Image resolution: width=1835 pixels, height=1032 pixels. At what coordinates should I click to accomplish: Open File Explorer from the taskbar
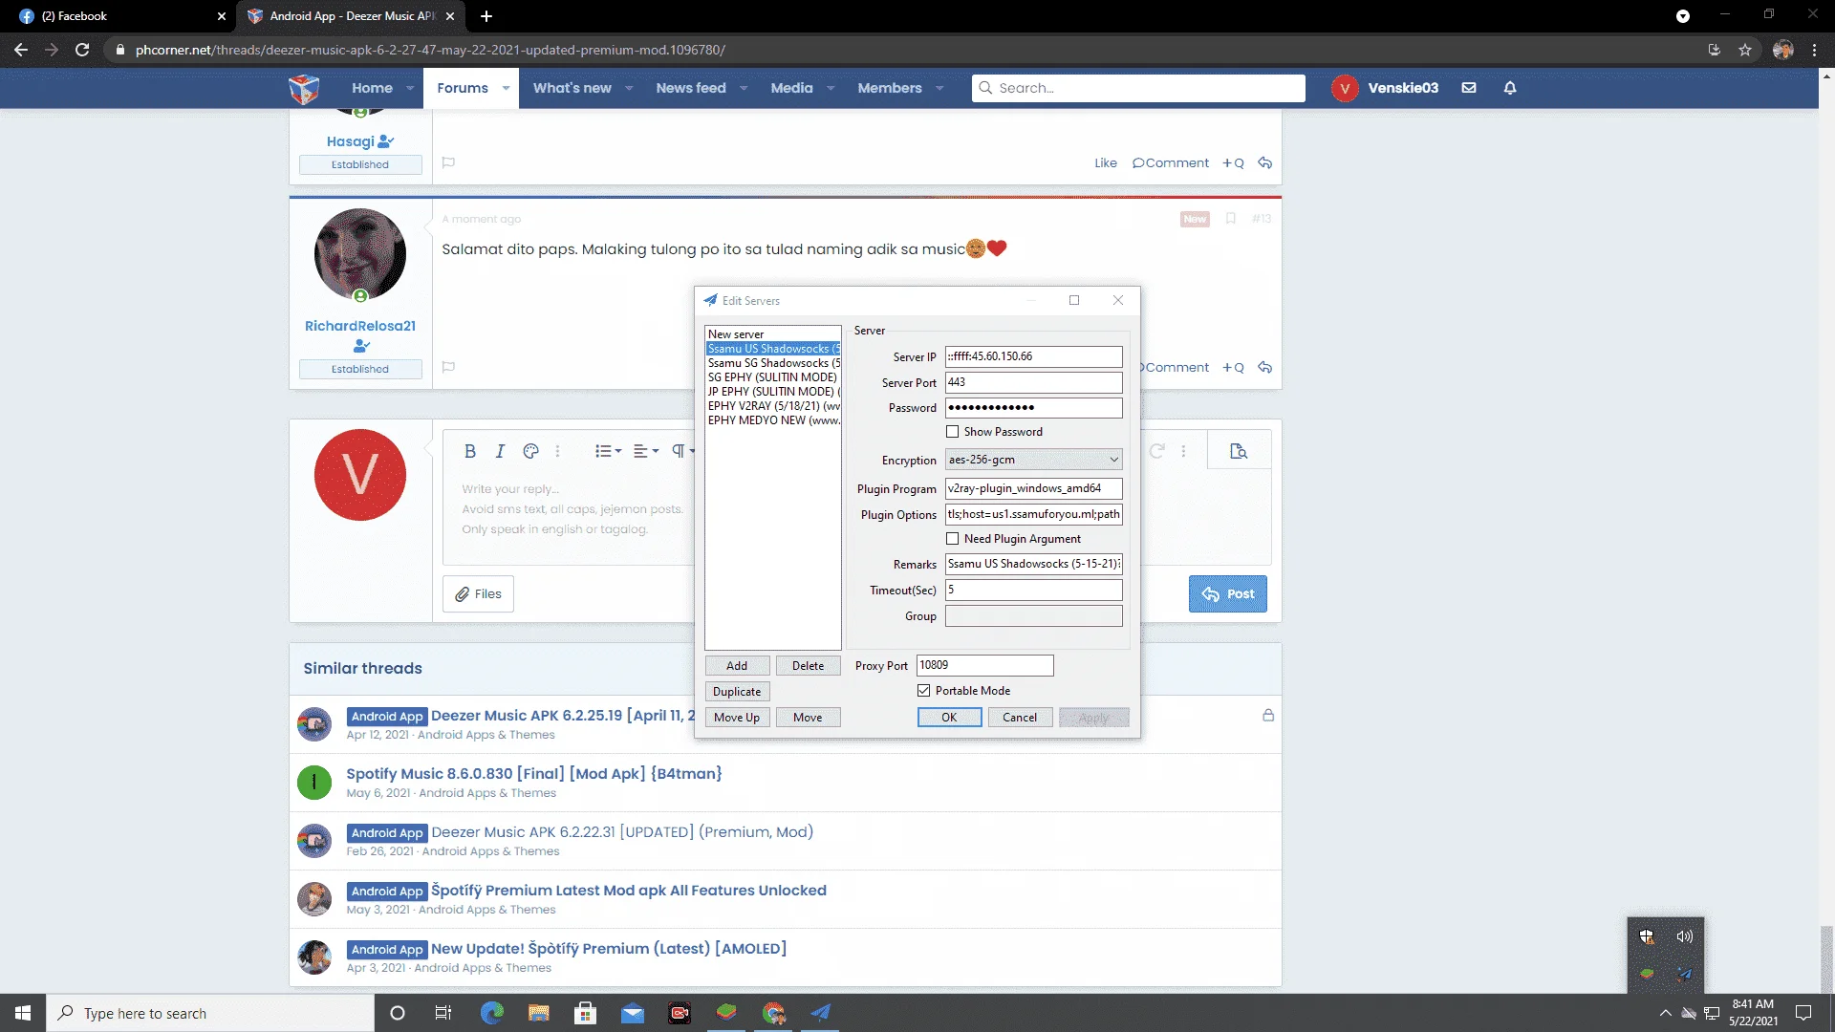[x=539, y=1013]
